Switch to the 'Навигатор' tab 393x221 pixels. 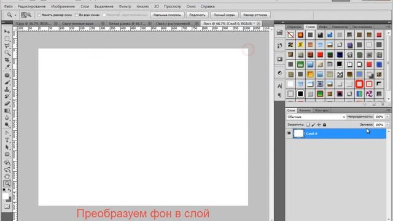click(340, 27)
